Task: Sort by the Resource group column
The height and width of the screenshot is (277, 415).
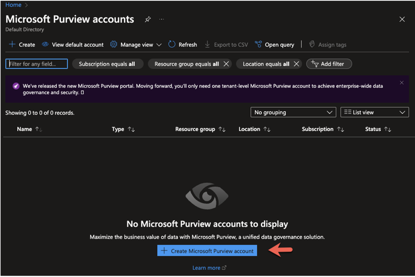Action: [200, 129]
